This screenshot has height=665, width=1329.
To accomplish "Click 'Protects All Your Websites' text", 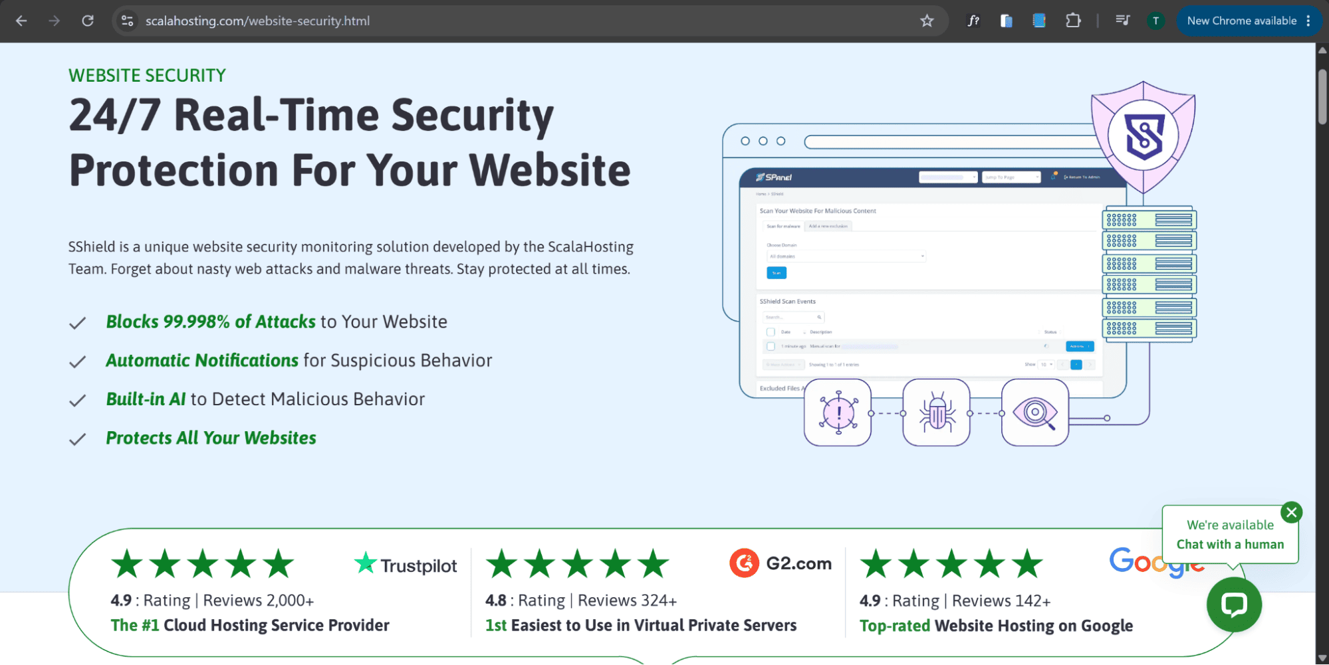I will [x=211, y=438].
